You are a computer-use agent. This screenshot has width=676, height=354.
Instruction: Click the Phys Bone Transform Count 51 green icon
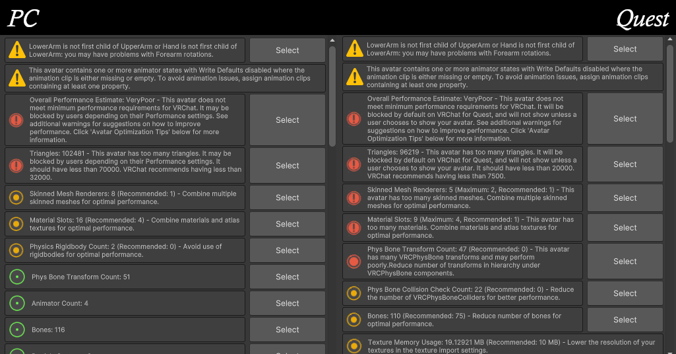coord(17,277)
